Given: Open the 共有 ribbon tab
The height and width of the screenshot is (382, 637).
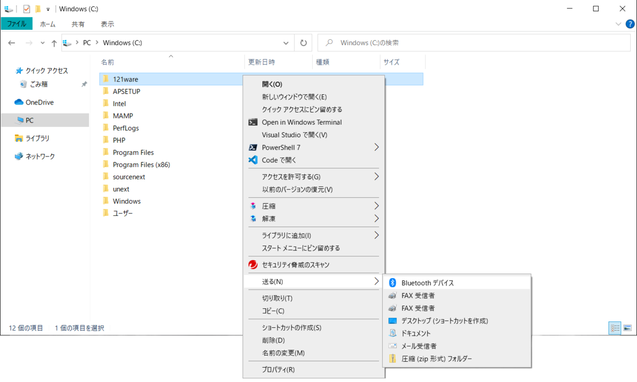Looking at the screenshot, I should pyautogui.click(x=78, y=24).
